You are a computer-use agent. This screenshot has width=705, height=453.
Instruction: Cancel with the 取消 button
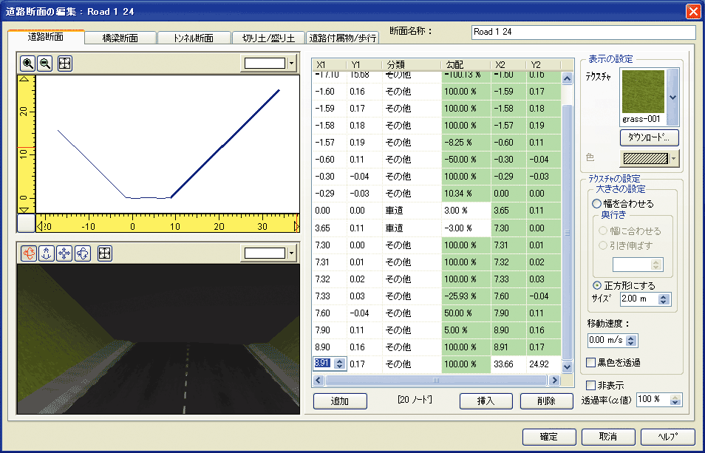(608, 436)
